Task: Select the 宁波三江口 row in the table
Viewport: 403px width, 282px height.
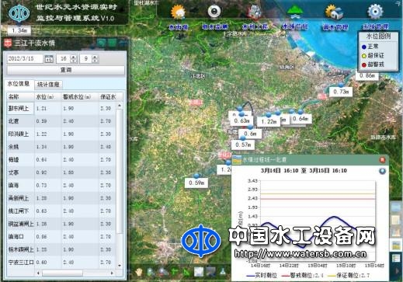Action: [61, 263]
